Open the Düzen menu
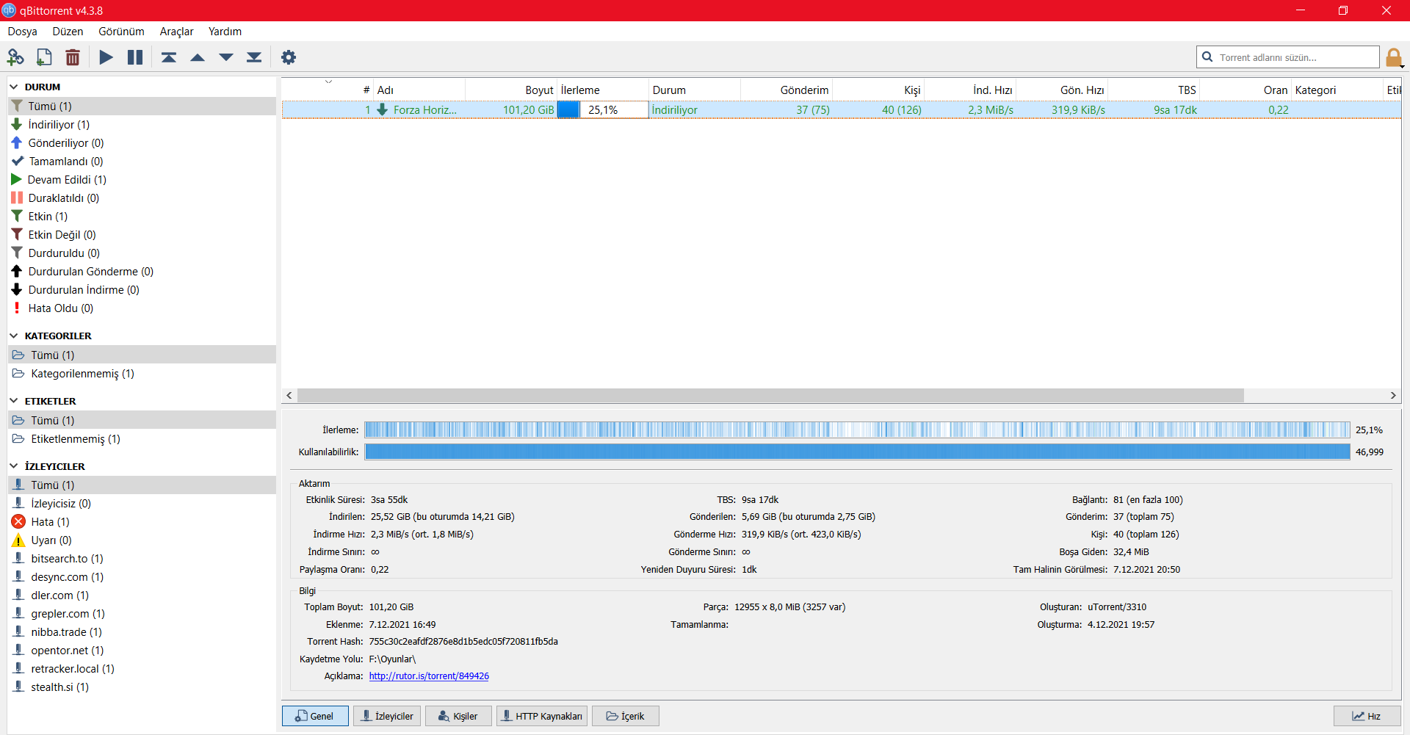The width and height of the screenshot is (1410, 735). coord(68,32)
